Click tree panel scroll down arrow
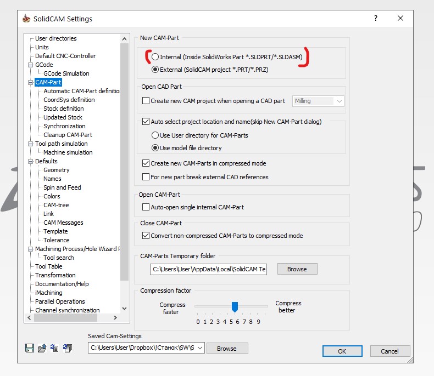The height and width of the screenshot is (376, 434). click(x=125, y=309)
